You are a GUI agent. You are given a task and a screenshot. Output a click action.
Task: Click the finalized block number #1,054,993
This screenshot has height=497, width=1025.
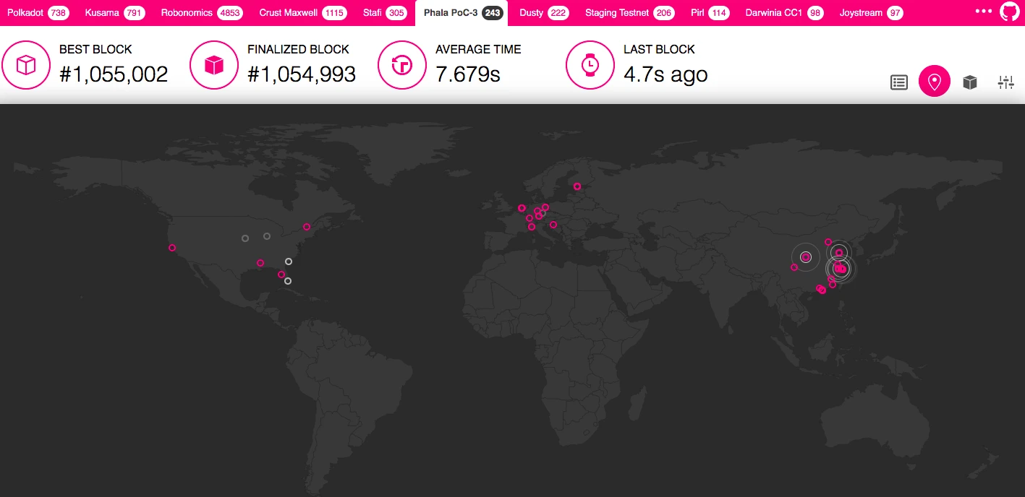point(302,74)
